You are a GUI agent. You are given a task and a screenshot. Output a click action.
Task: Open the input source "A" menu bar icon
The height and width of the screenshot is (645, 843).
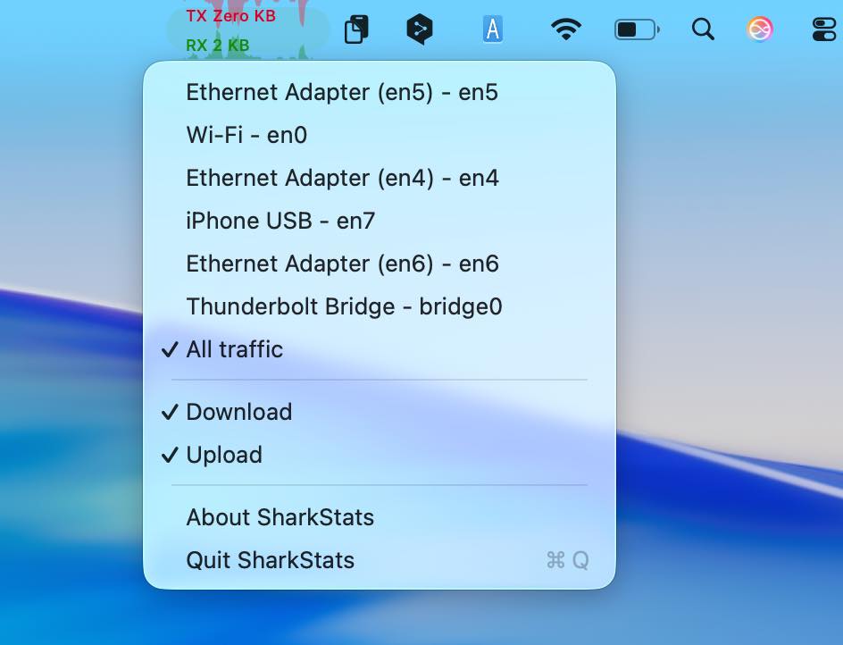tap(492, 29)
